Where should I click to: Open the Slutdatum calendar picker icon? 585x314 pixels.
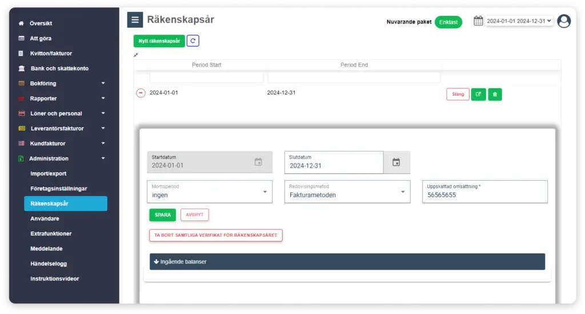[396, 162]
